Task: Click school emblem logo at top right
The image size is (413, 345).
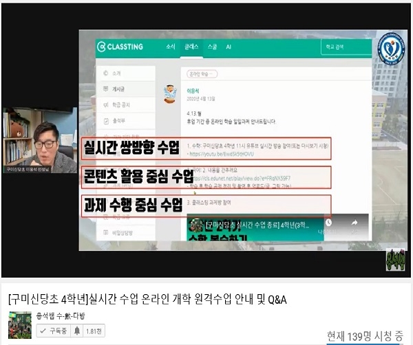Action: (391, 49)
